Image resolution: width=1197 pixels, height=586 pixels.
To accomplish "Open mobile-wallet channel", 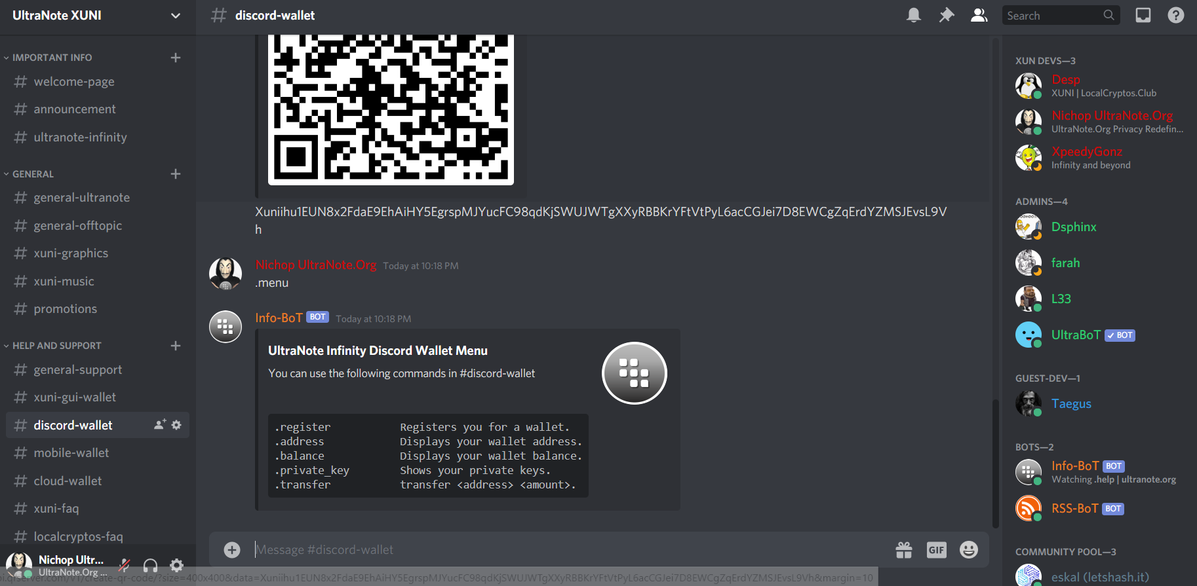I will (97, 453).
